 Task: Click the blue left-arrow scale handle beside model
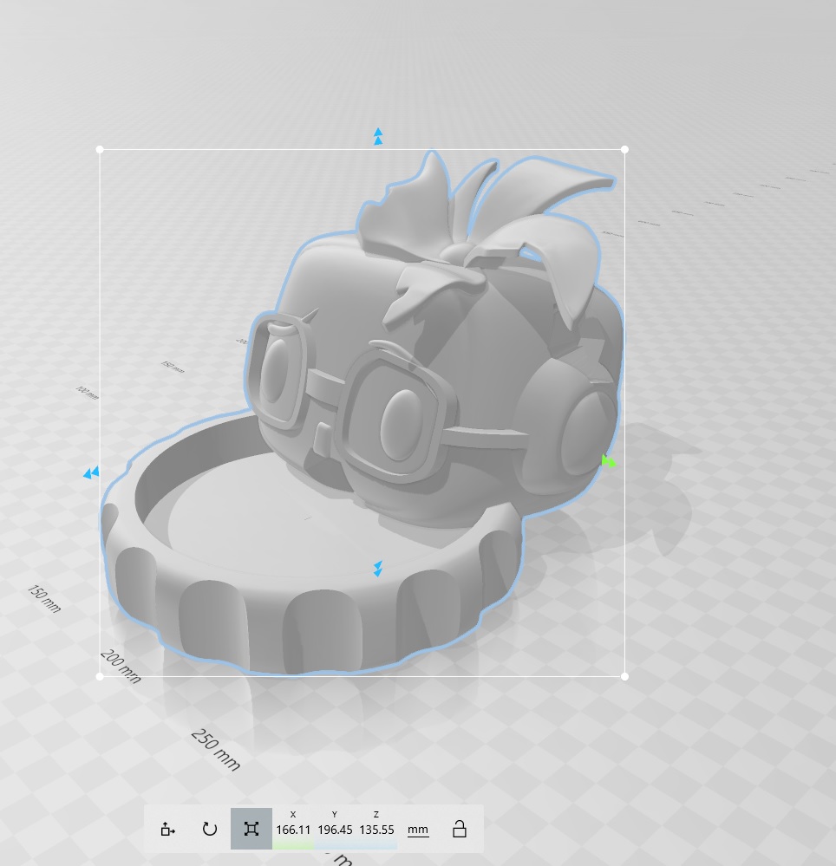(x=91, y=472)
